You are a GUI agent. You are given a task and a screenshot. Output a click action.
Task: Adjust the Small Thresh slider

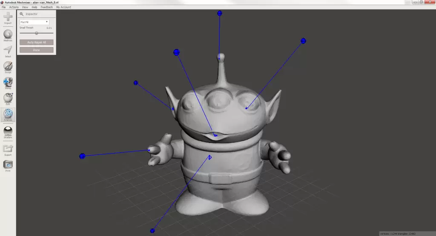[37, 33]
